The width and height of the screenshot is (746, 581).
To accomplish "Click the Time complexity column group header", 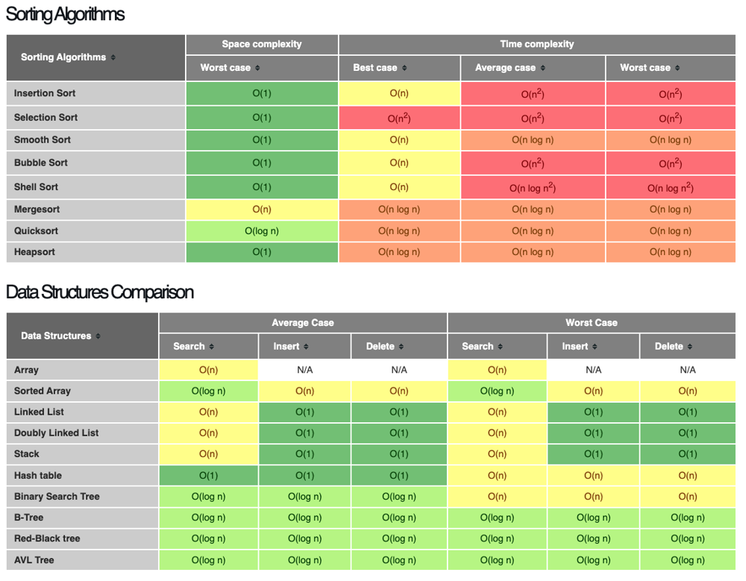I will click(x=537, y=44).
